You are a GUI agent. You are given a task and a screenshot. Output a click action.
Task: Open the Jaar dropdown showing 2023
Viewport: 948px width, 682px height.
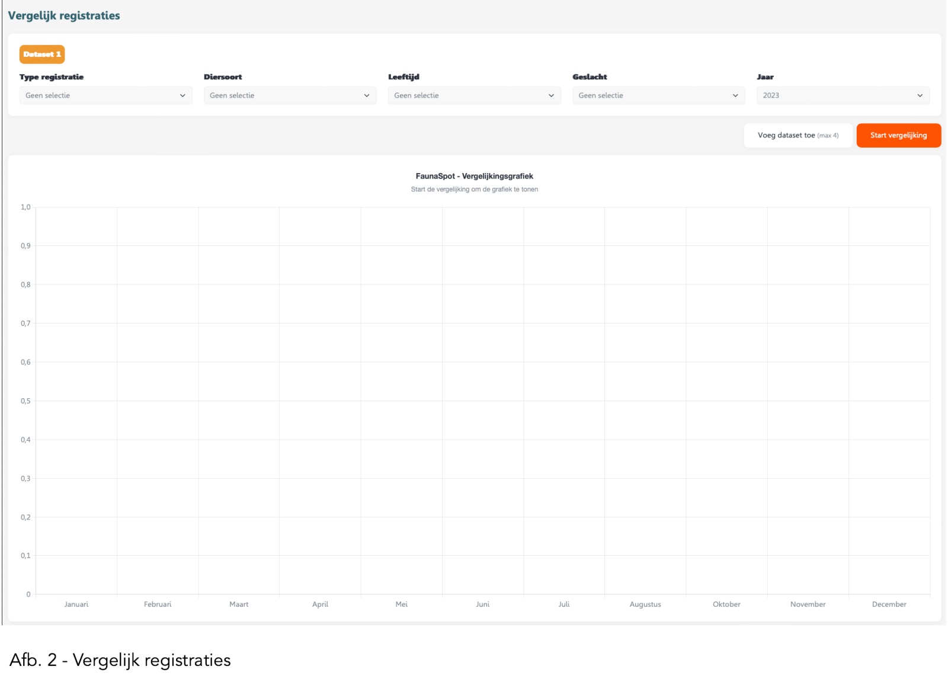[x=843, y=95]
